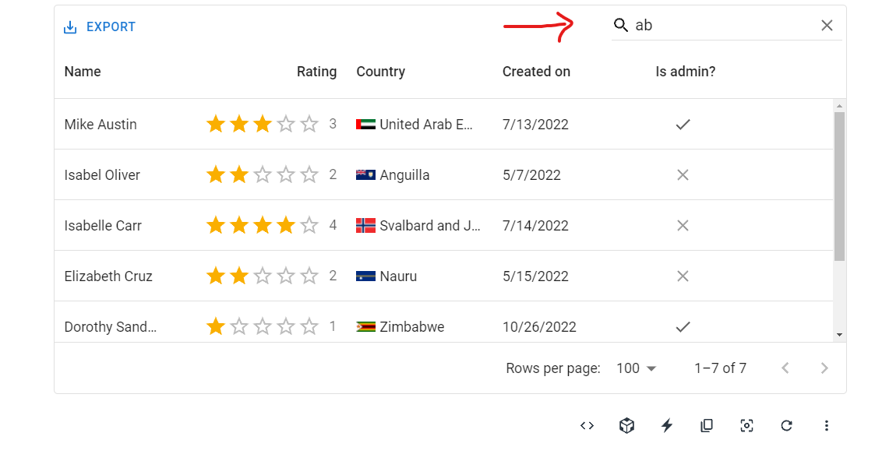Toggle Mike Austin's admin checkmark

pos(683,124)
